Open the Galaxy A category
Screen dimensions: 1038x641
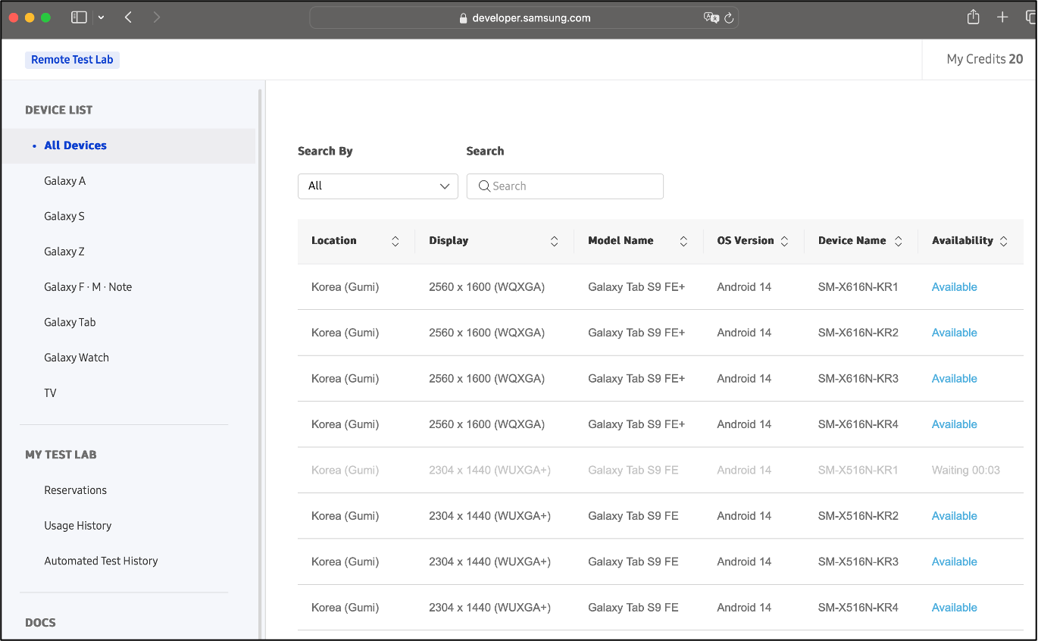pos(65,181)
